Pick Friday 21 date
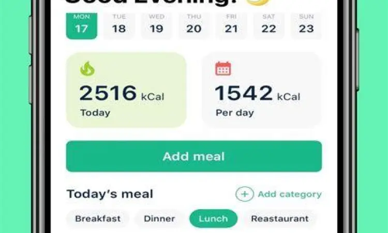The width and height of the screenshot is (388, 233). [x=231, y=24]
